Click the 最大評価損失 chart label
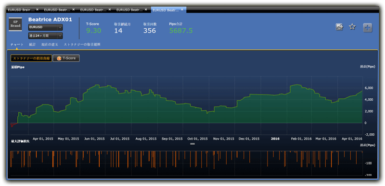This screenshot has width=385, height=186. coord(20,142)
